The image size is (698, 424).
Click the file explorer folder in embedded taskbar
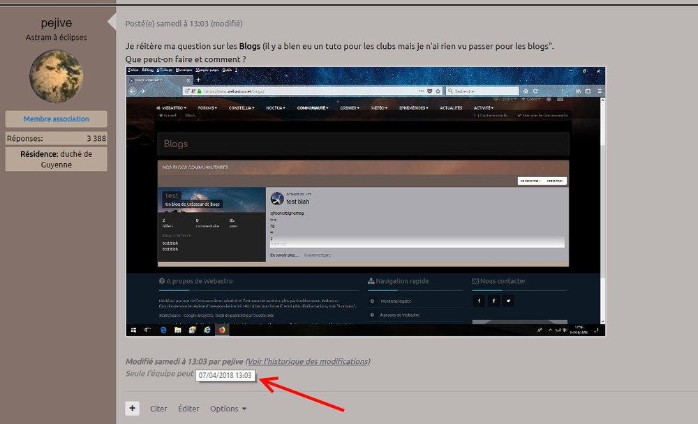coord(177,330)
